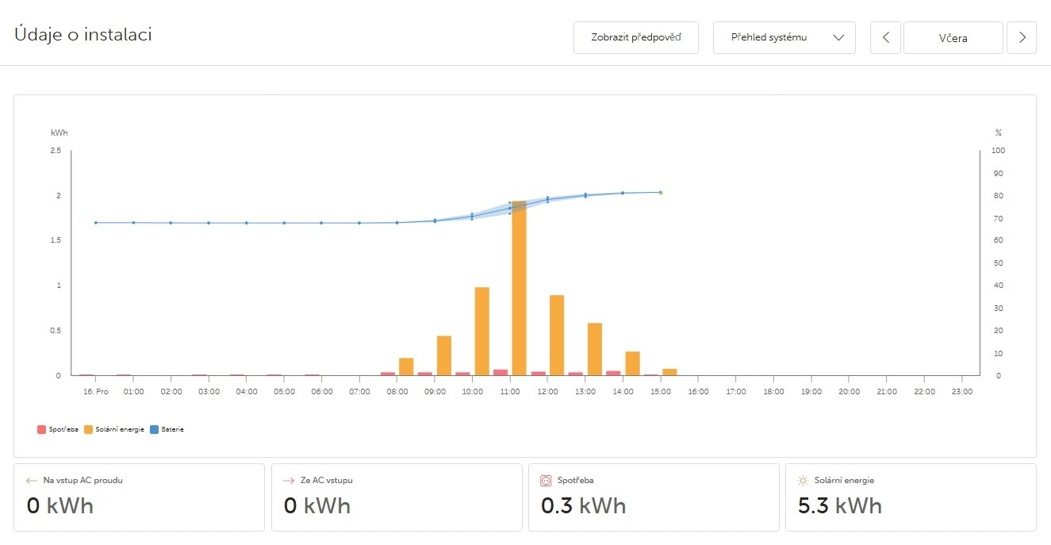Open the Včera date selector
Screen dimensions: 1051x545
953,37
